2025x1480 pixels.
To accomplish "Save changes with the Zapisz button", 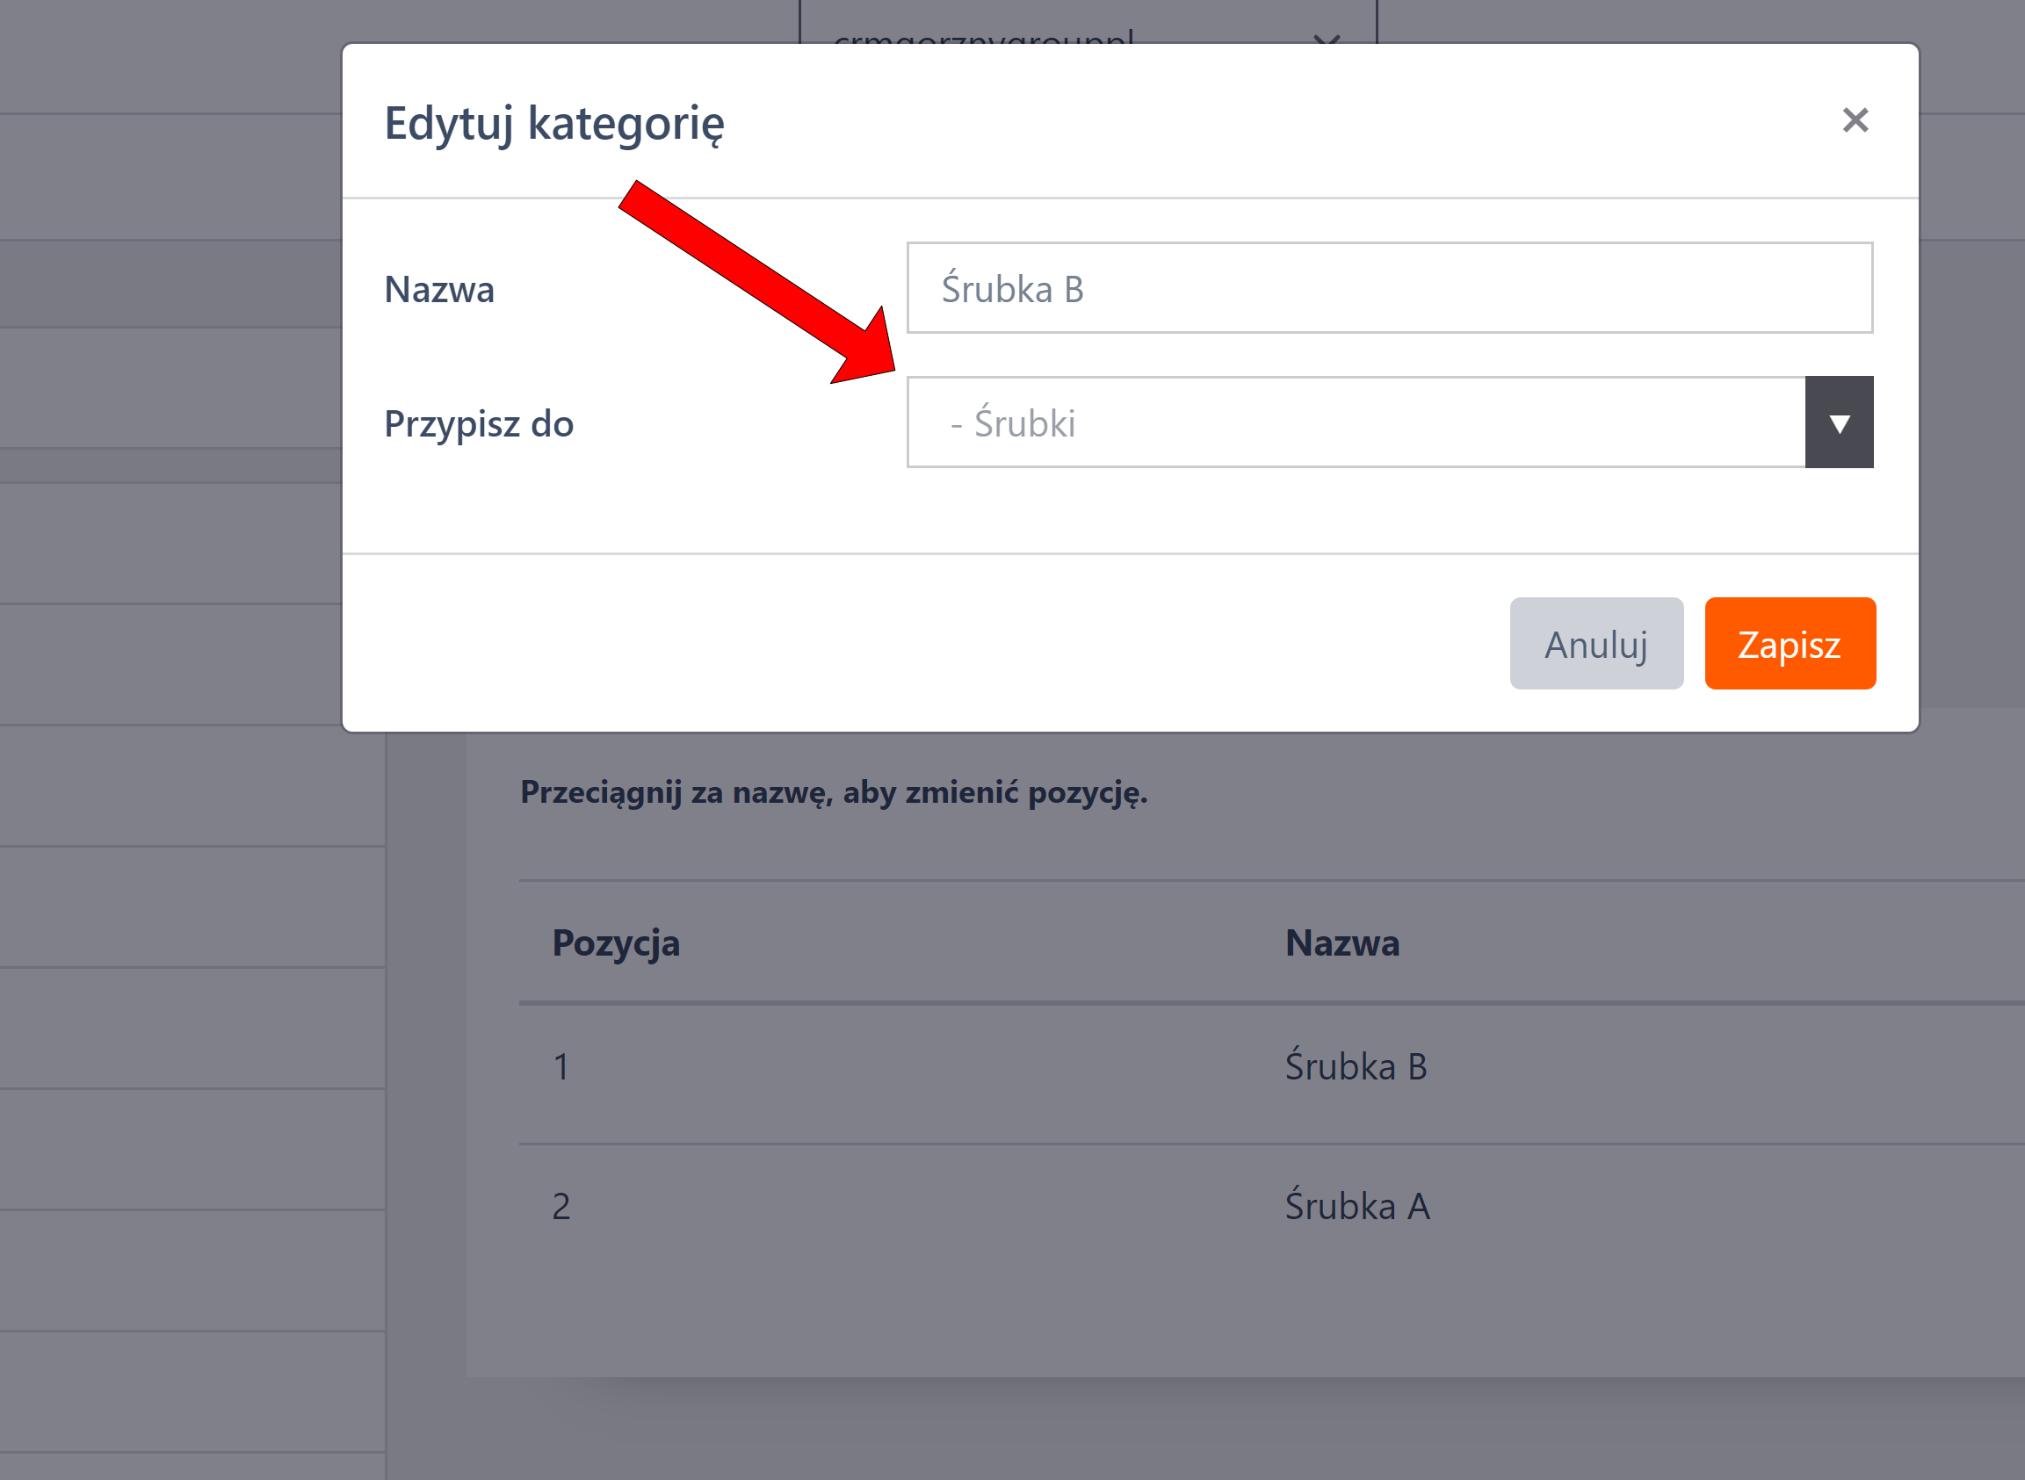I will tap(1790, 644).
